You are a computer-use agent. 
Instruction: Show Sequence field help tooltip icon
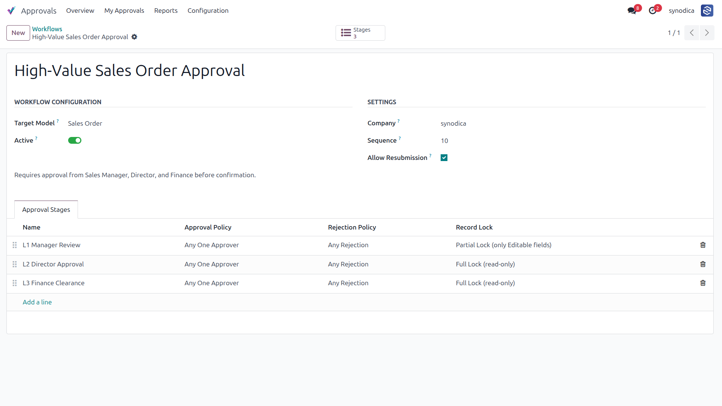[400, 138]
